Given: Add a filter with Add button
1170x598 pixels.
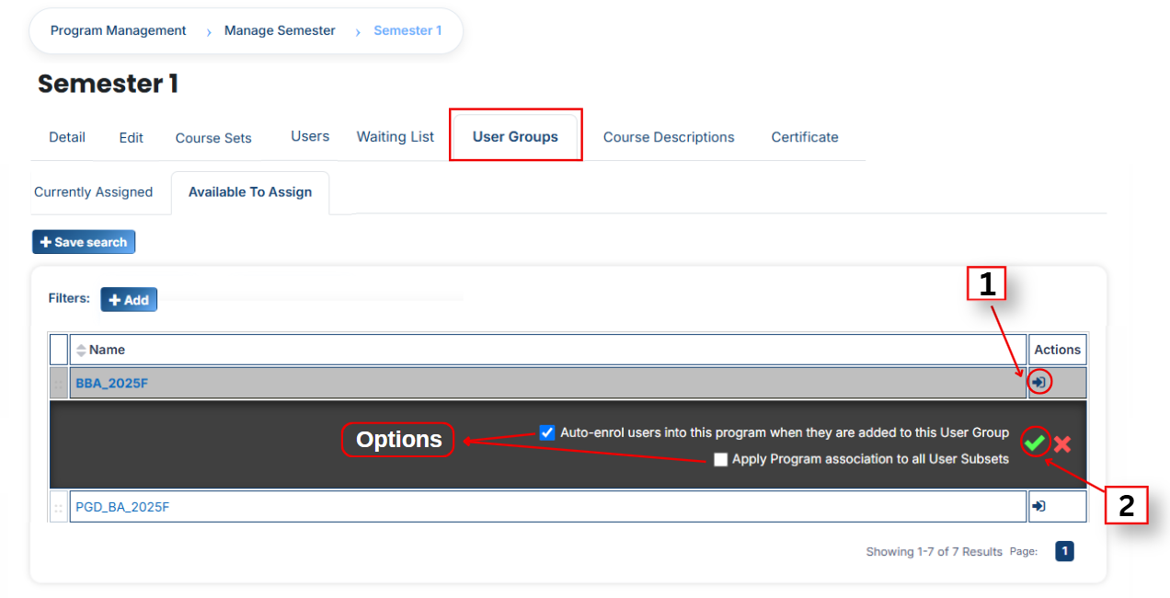Looking at the screenshot, I should pos(129,300).
